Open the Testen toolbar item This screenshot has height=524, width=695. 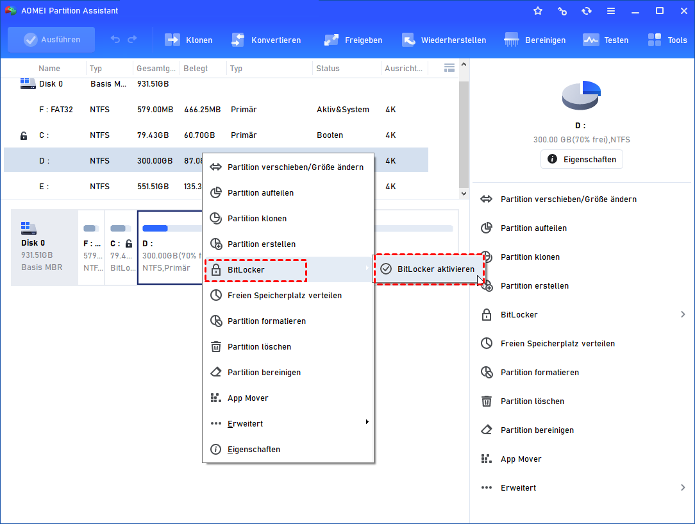click(x=605, y=40)
